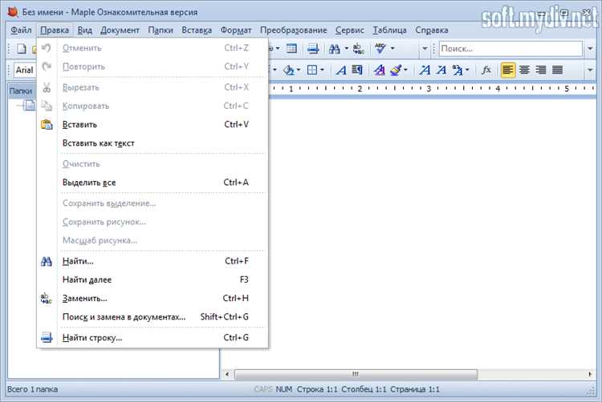Click the new document icon in toolbar
Screen dimensions: 602x402
[x=22, y=49]
